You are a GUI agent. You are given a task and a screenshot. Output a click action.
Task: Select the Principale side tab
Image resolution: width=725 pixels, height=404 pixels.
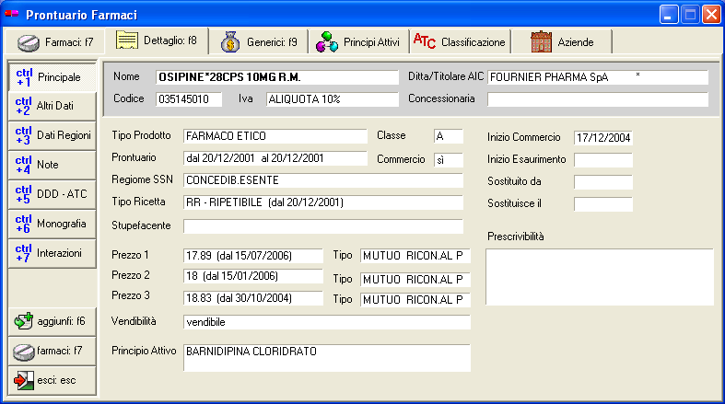point(53,76)
